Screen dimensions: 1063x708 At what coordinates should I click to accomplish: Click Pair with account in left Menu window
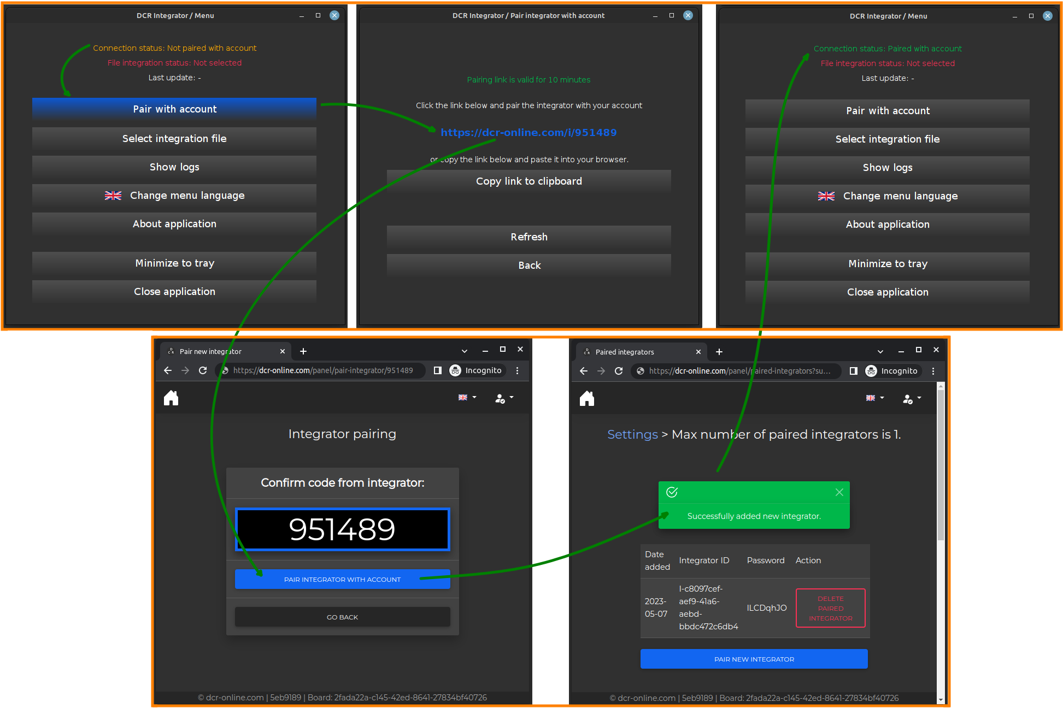tap(174, 109)
